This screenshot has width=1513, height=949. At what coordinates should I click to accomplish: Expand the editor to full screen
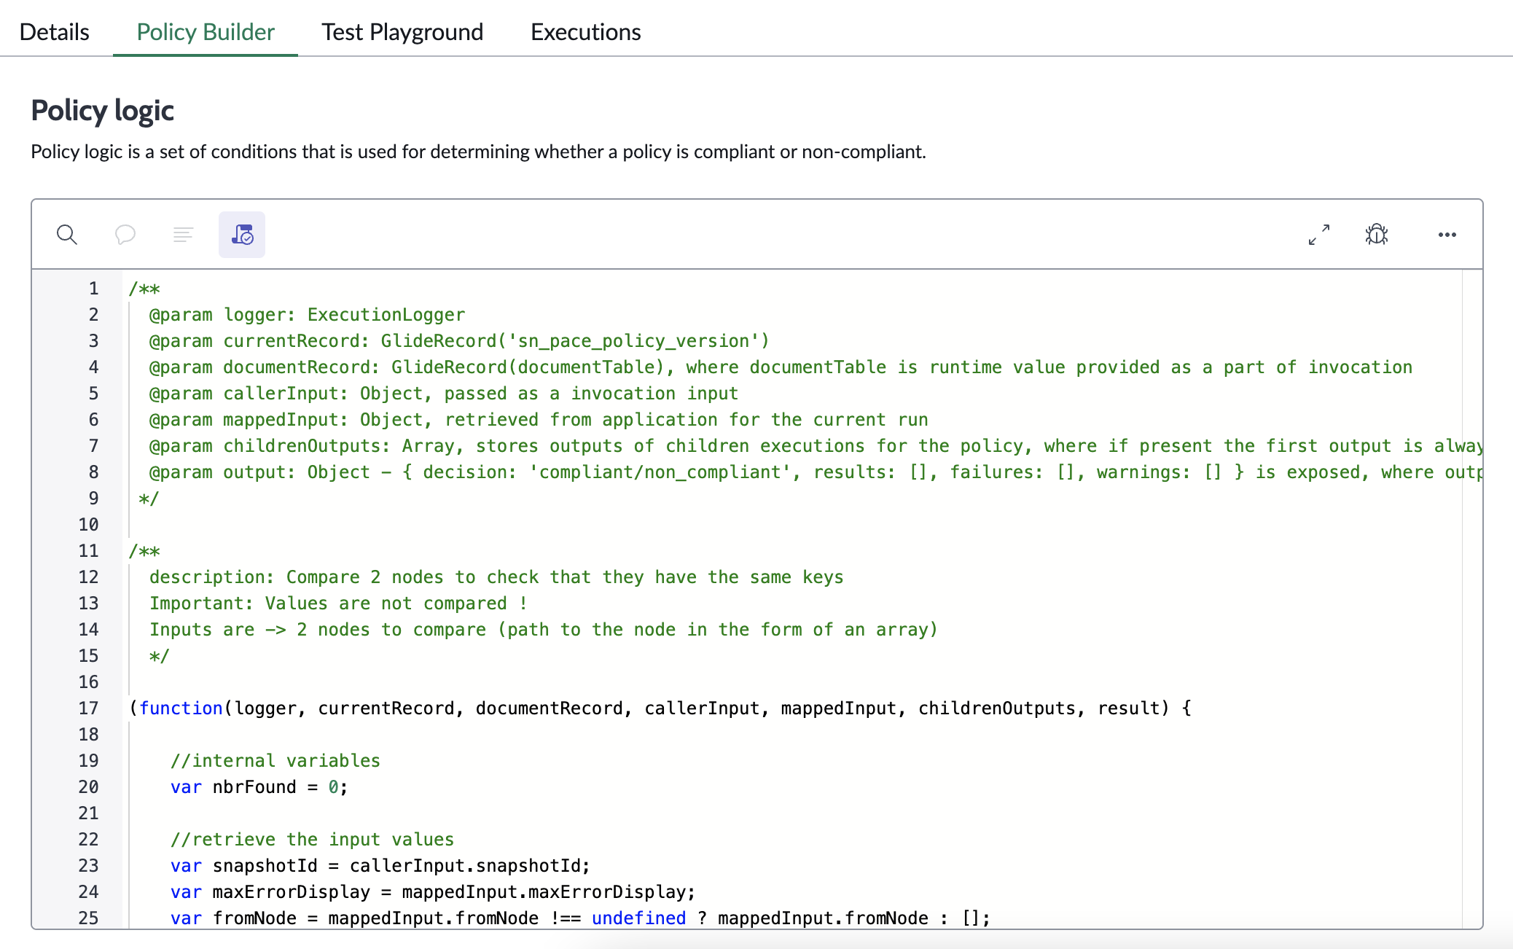click(1319, 235)
